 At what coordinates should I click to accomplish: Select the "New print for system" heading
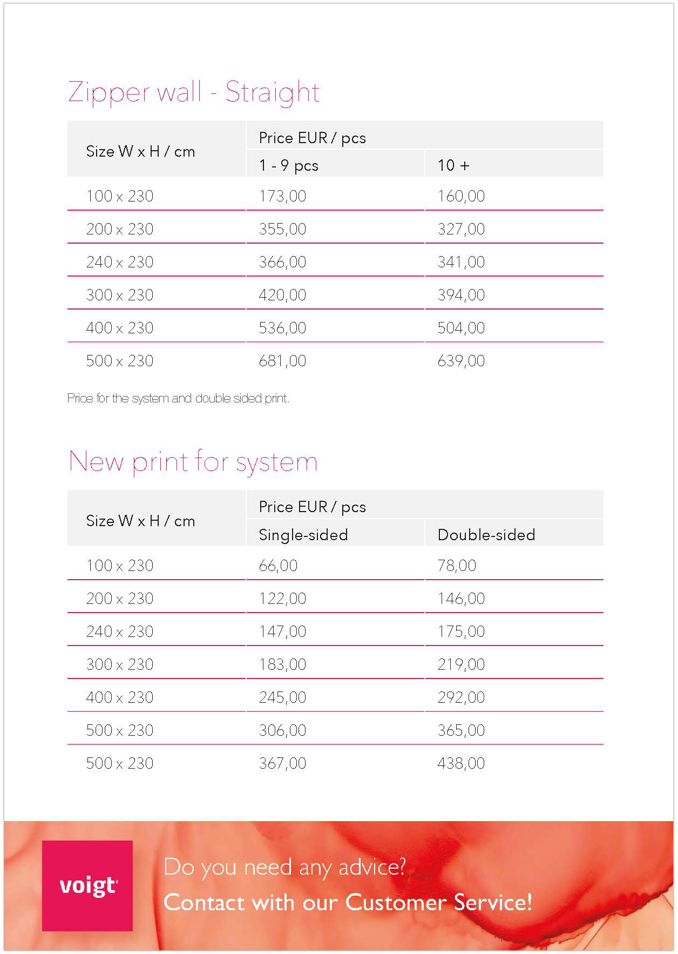(193, 462)
